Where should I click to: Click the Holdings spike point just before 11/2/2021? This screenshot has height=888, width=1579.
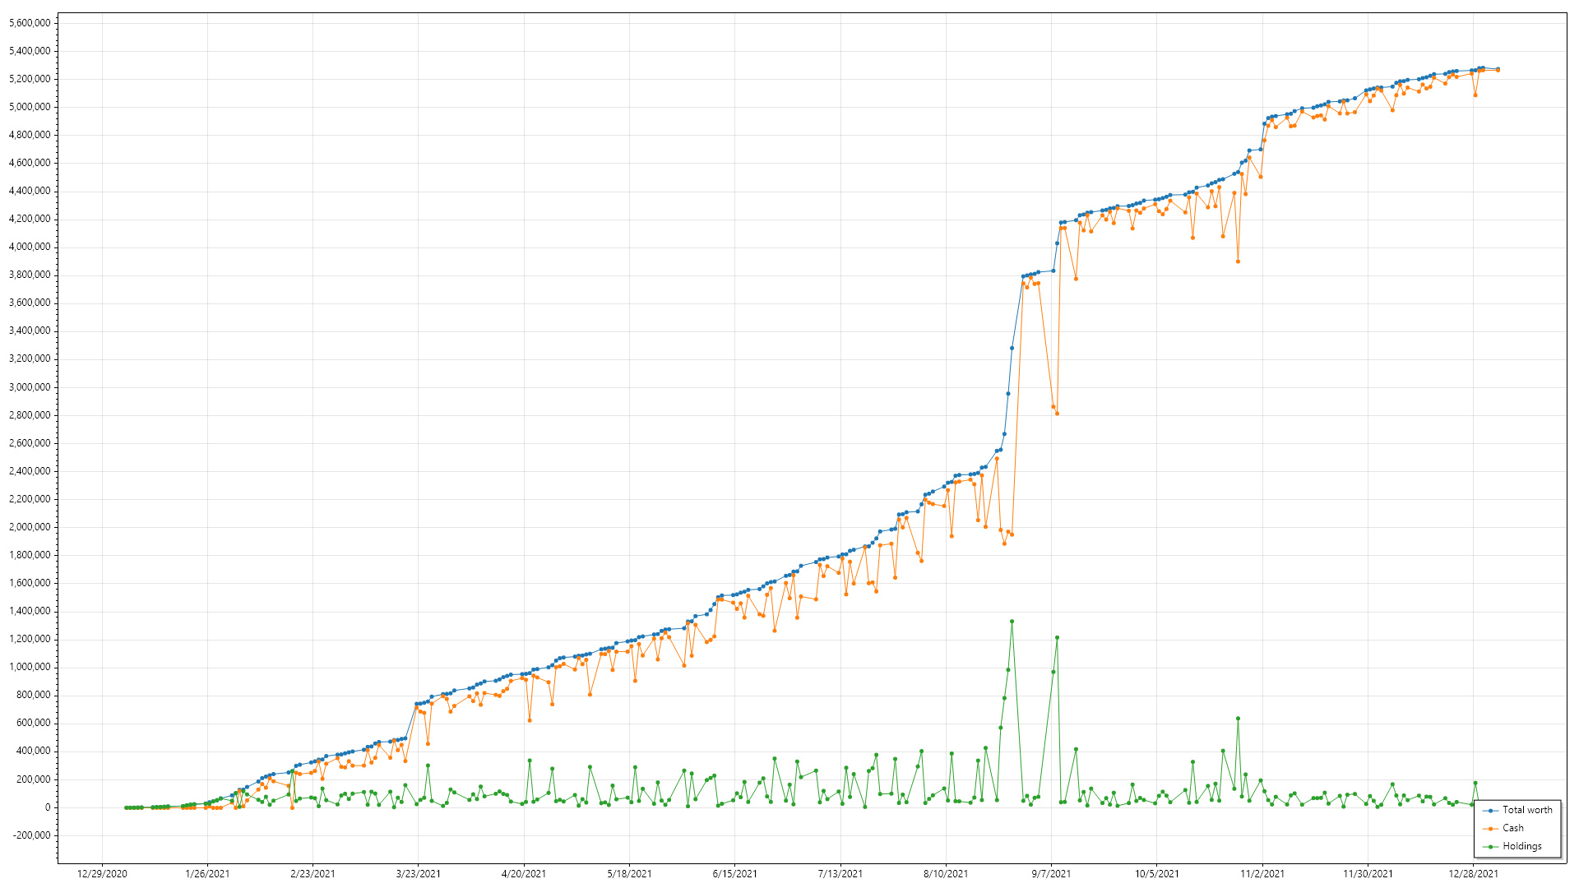point(1238,719)
